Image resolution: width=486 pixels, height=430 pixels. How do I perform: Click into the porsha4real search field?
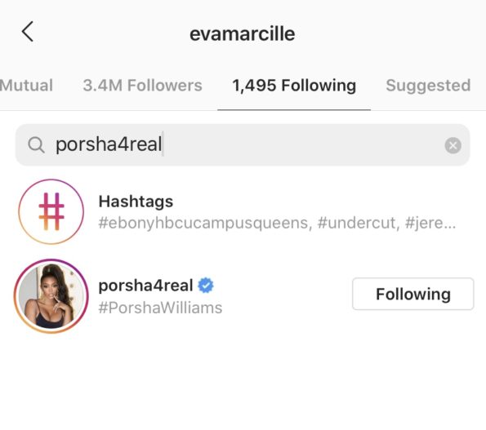click(x=243, y=145)
